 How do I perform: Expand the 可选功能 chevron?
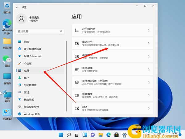tap(149, 69)
